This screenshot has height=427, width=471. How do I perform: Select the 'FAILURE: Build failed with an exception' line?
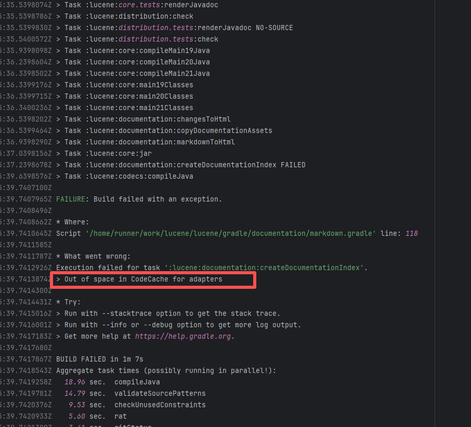pos(139,199)
